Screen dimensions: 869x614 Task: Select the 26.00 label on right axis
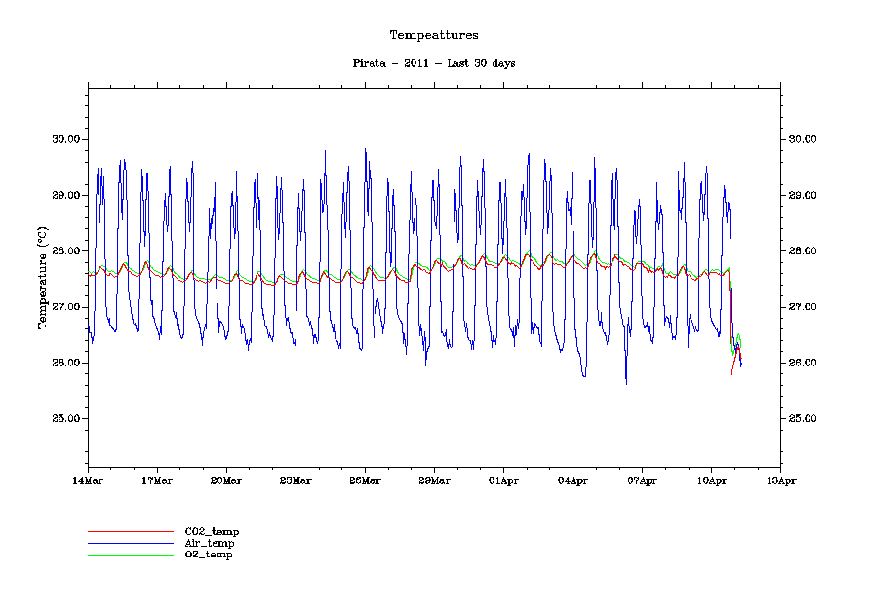803,364
